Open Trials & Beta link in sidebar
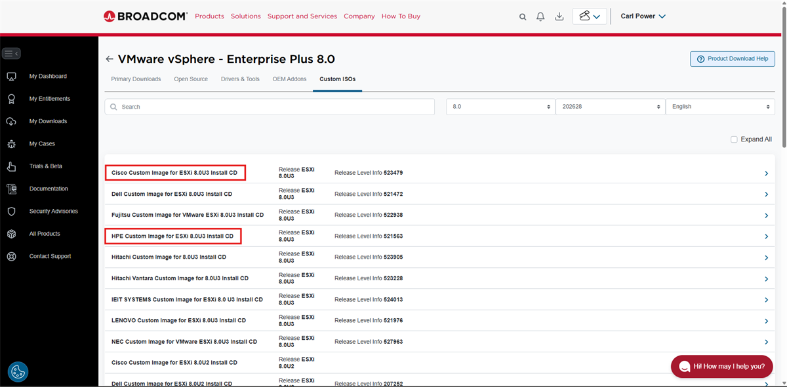 (x=46, y=166)
